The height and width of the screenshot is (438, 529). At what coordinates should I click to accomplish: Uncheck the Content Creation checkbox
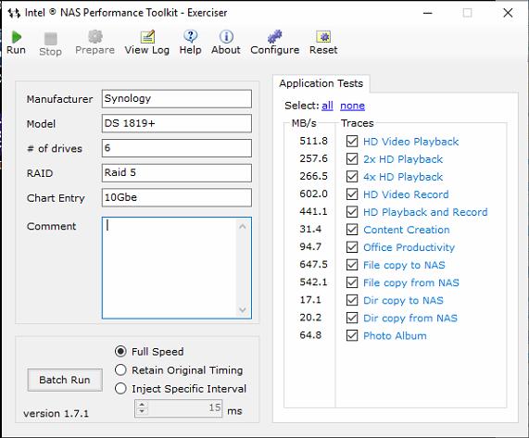[352, 230]
